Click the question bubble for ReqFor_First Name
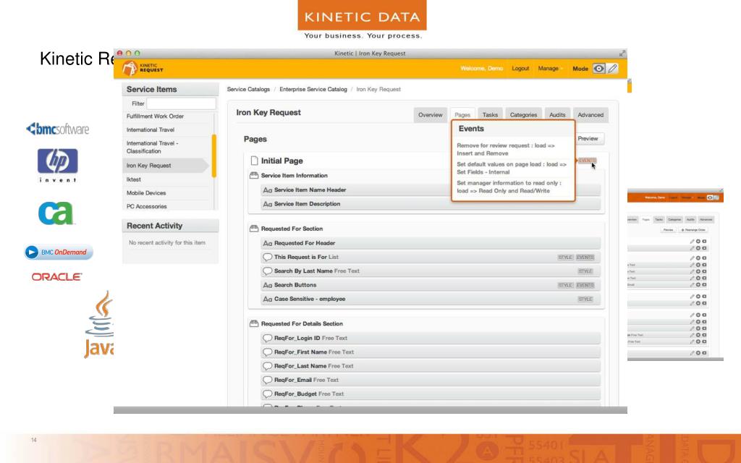 coord(268,352)
